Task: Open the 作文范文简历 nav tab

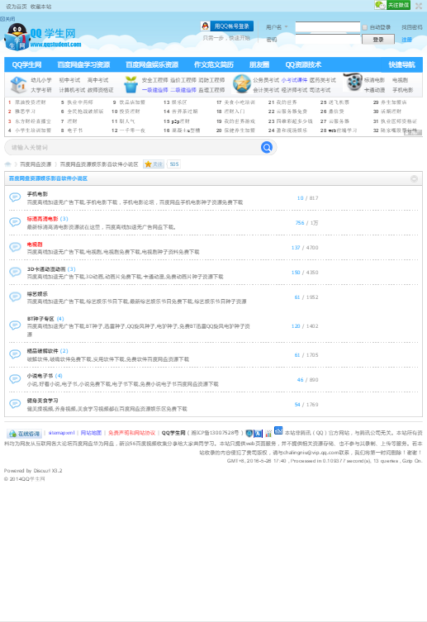Action: (x=214, y=64)
